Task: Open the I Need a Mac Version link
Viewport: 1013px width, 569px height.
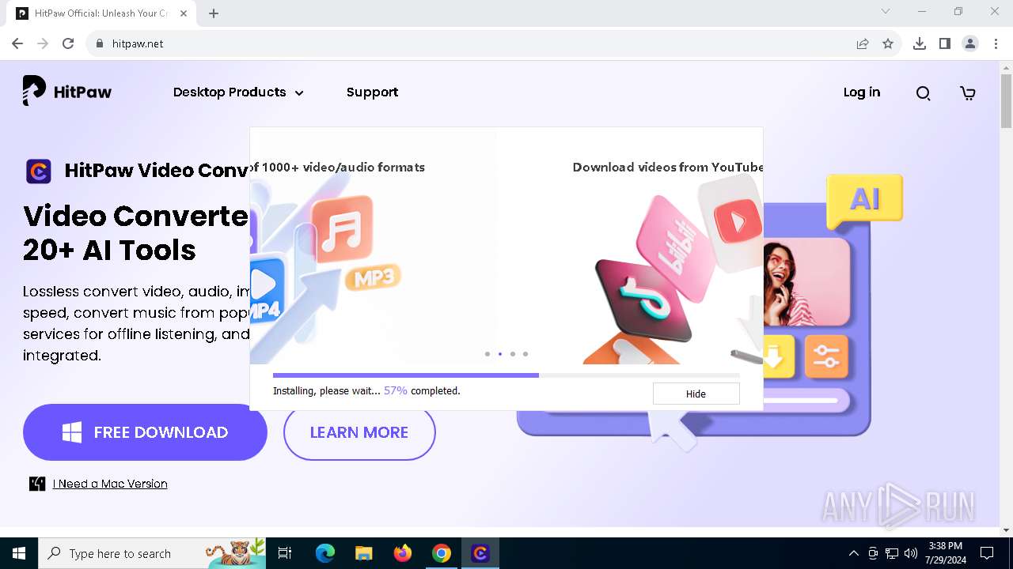Action: click(x=110, y=484)
